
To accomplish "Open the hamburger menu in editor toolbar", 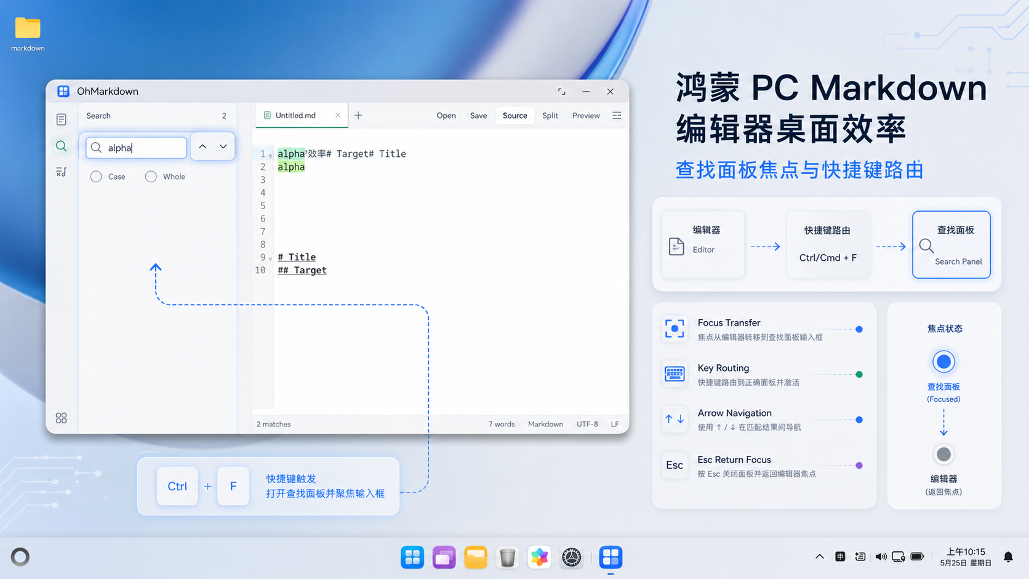I will point(617,115).
